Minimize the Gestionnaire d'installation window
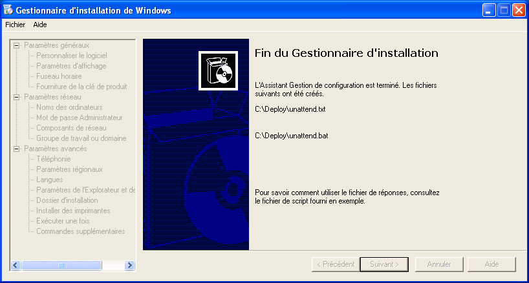The image size is (529, 283). [488, 10]
